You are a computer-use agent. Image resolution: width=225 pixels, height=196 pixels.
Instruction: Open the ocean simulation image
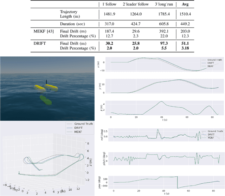click(x=47, y=88)
